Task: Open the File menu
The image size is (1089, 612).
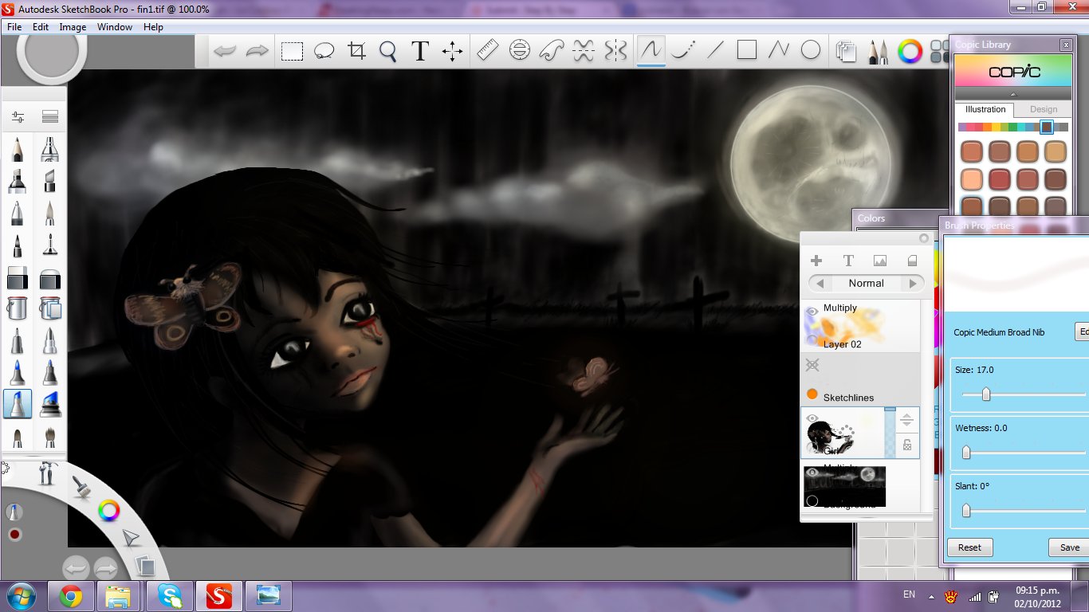Action: coord(14,27)
